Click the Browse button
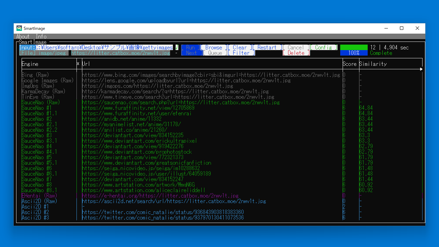Viewport: 439px width, 247px height. [214, 48]
